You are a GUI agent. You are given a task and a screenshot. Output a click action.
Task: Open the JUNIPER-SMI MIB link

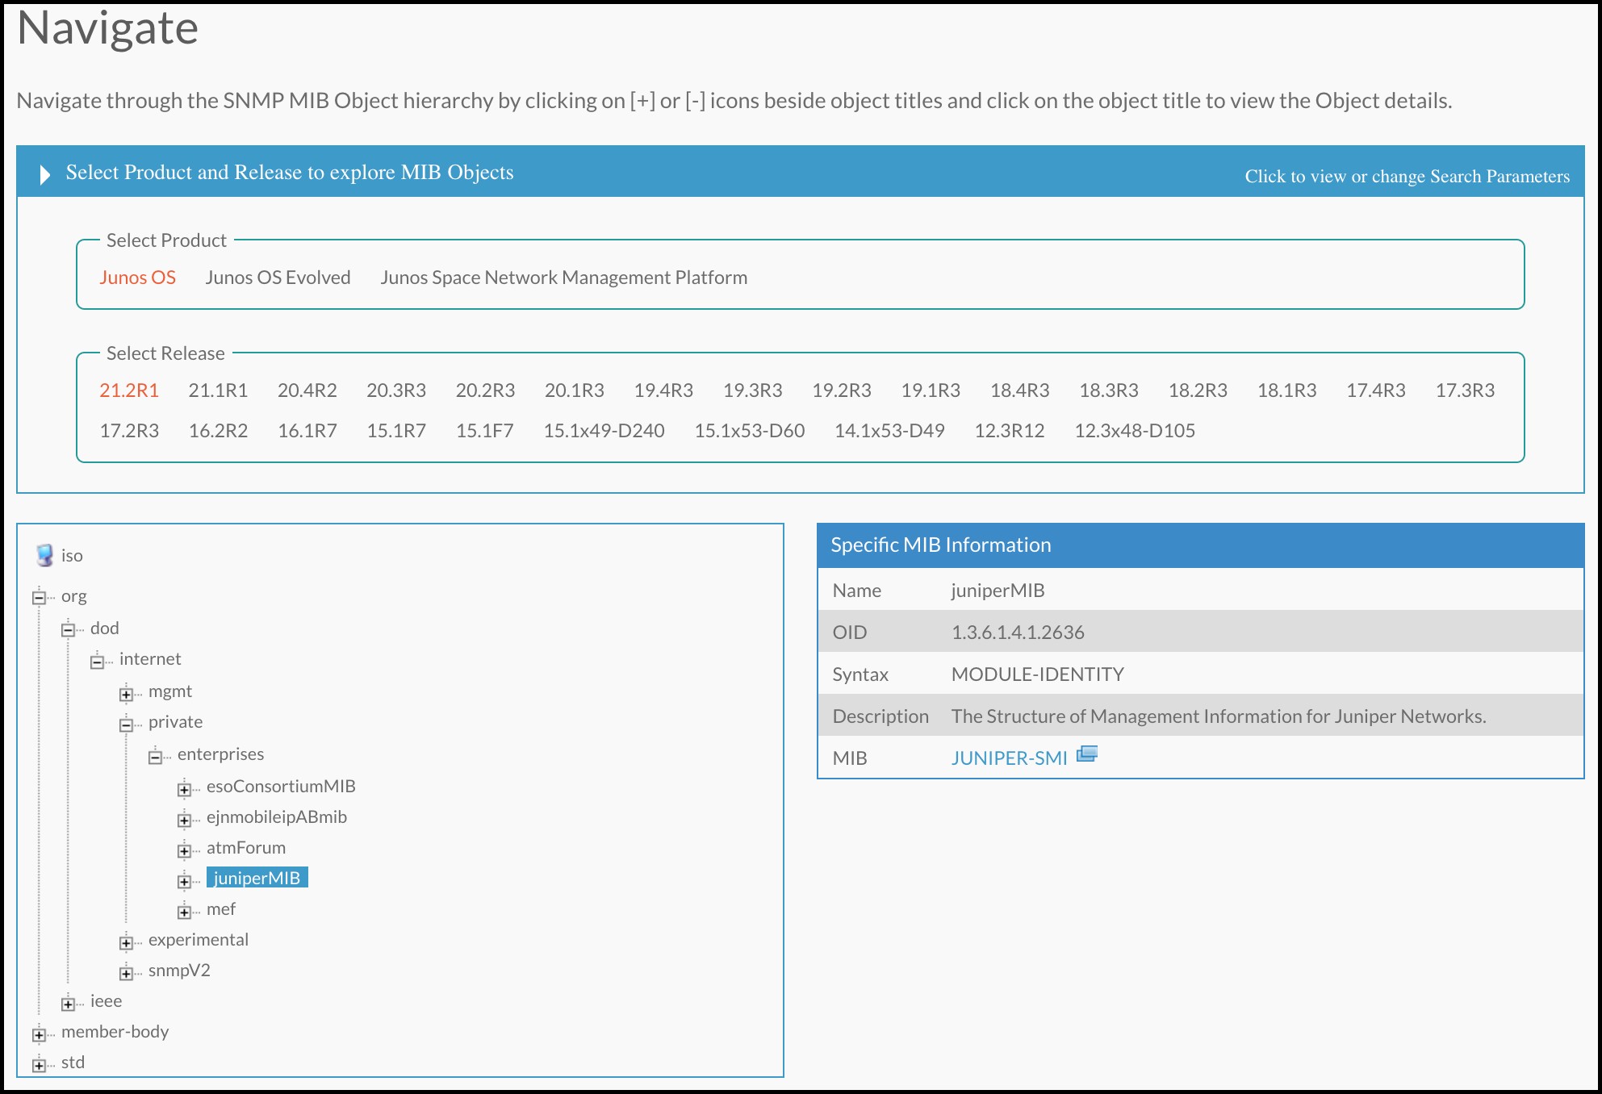(1009, 758)
